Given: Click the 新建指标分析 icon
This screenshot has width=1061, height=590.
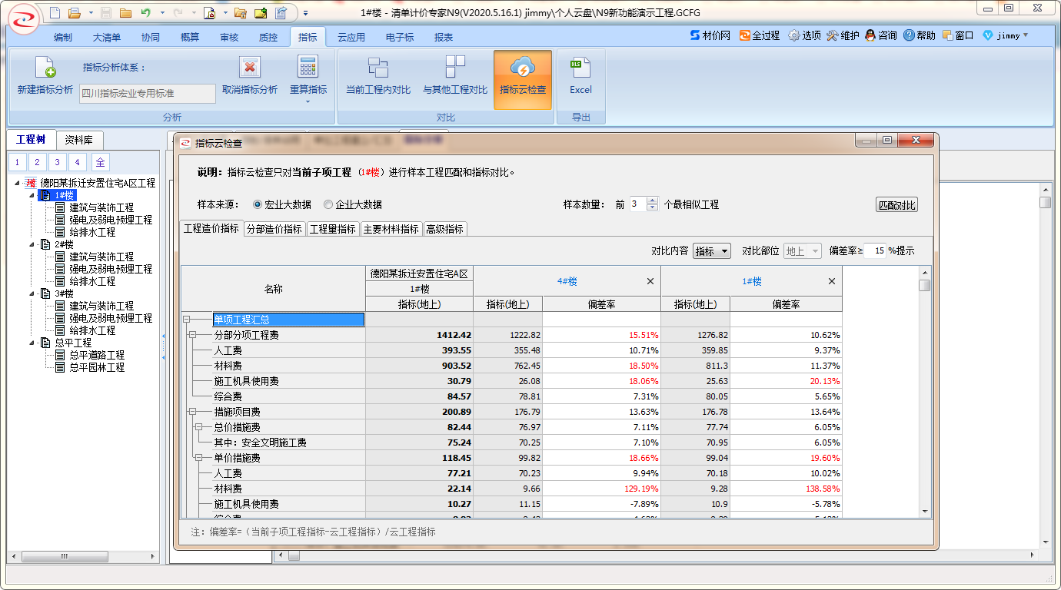Looking at the screenshot, I should point(45,69).
